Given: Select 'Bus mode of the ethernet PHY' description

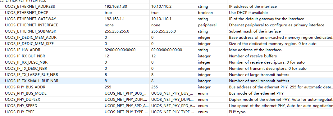Looking at the screenshot, I should (256, 93).
